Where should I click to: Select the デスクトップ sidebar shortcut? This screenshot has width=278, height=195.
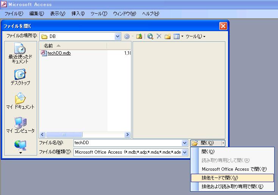click(20, 77)
